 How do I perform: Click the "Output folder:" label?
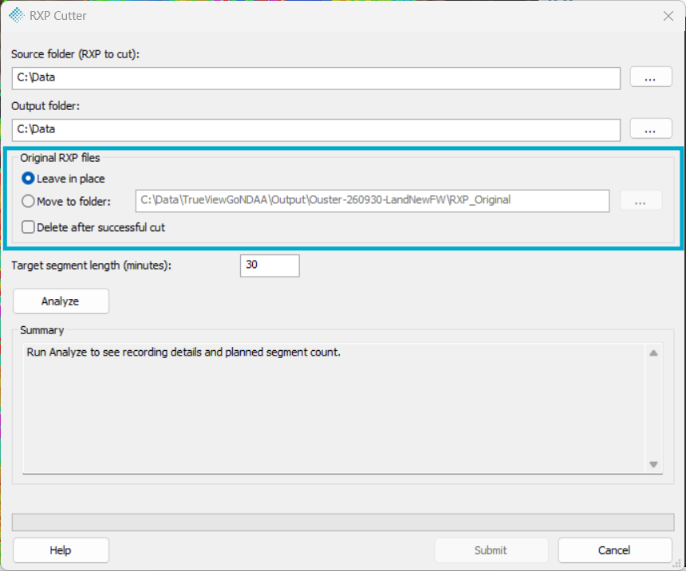tap(45, 106)
